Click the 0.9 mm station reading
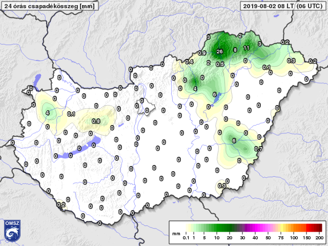 [x=201, y=53]
